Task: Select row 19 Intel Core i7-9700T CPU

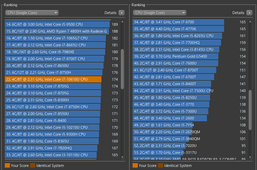Action: (61, 59)
